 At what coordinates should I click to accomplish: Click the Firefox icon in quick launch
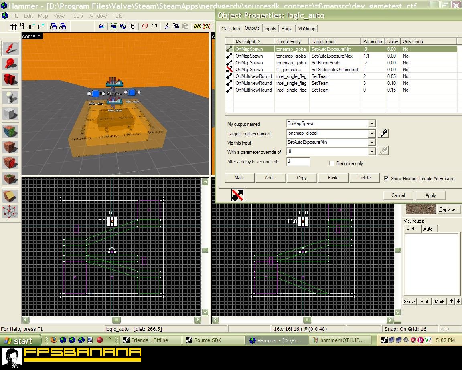[x=54, y=340]
